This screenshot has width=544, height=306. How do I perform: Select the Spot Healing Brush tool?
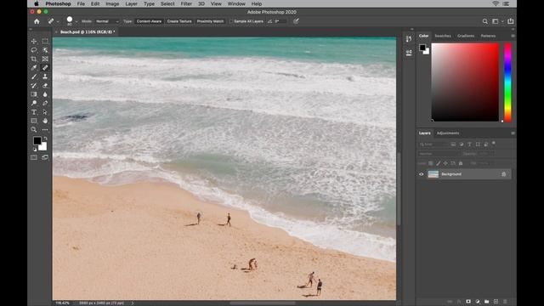coord(45,68)
